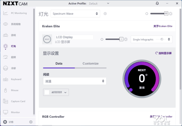Go to 系统规格 section

pyautogui.click(x=16, y=24)
